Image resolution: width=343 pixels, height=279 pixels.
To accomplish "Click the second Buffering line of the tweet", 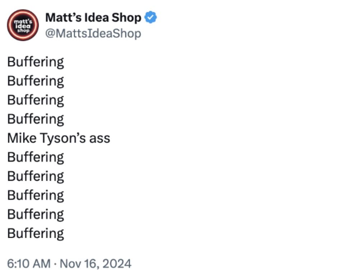I will [x=36, y=81].
